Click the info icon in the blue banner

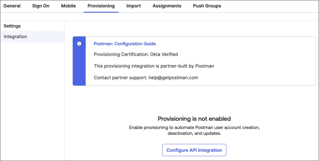click(x=79, y=44)
